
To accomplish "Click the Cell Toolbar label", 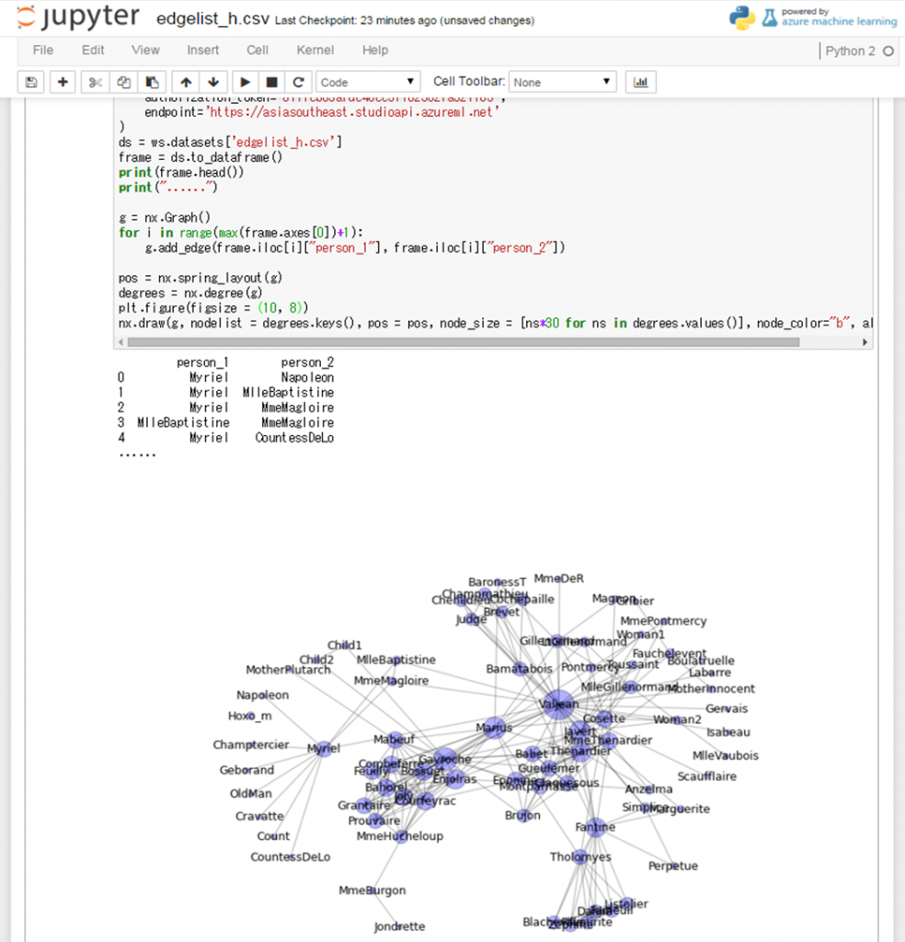I will tap(469, 82).
